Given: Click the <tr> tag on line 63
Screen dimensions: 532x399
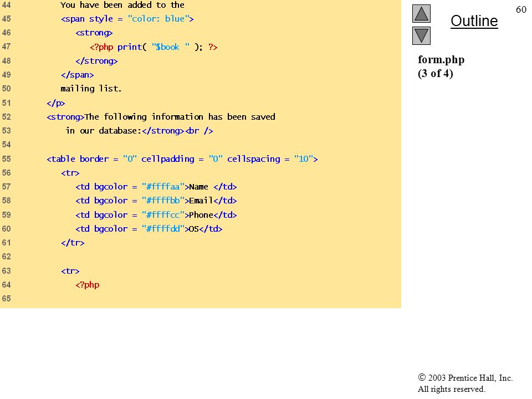Looking at the screenshot, I should [x=70, y=271].
